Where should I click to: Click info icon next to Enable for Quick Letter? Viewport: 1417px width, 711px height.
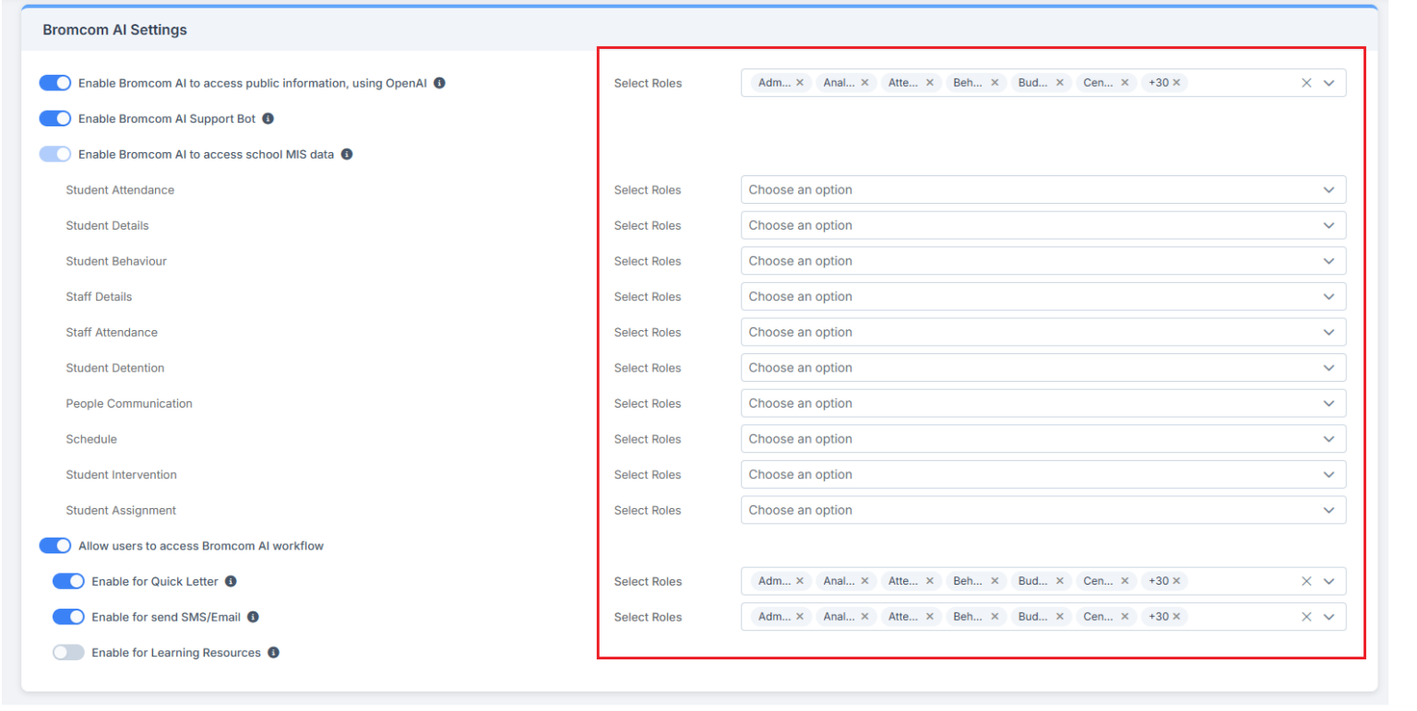click(231, 582)
